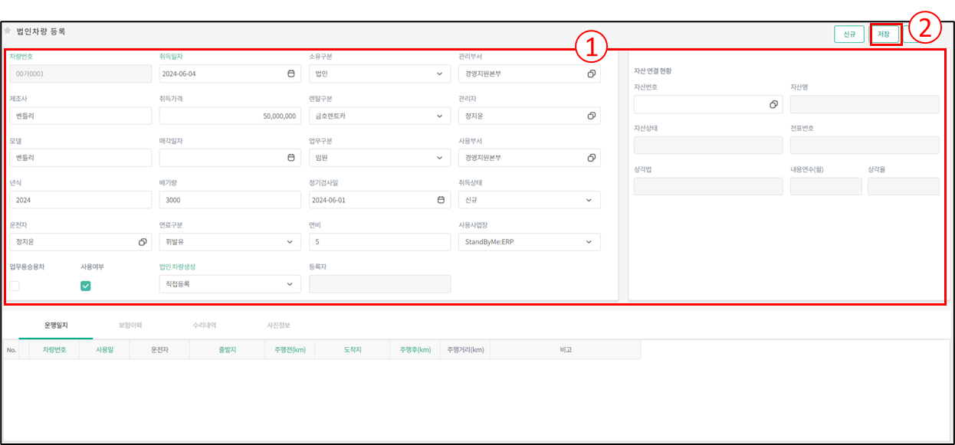Image resolution: width=955 pixels, height=445 pixels.
Task: Expand the 소유구분 dropdown
Action: click(440, 74)
